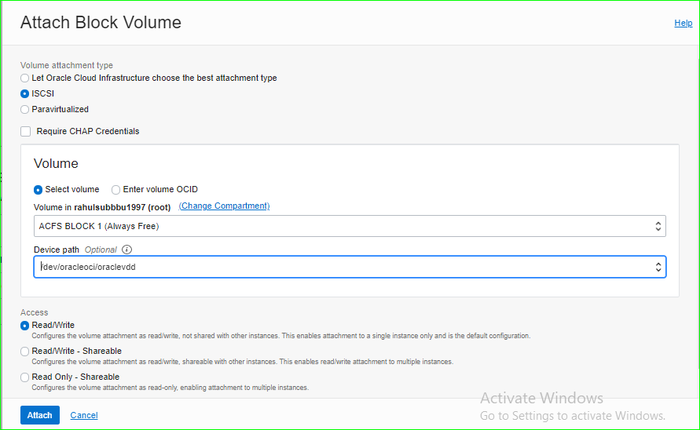Image resolution: width=700 pixels, height=430 pixels.
Task: Click the Device path info icon
Action: [126, 250]
